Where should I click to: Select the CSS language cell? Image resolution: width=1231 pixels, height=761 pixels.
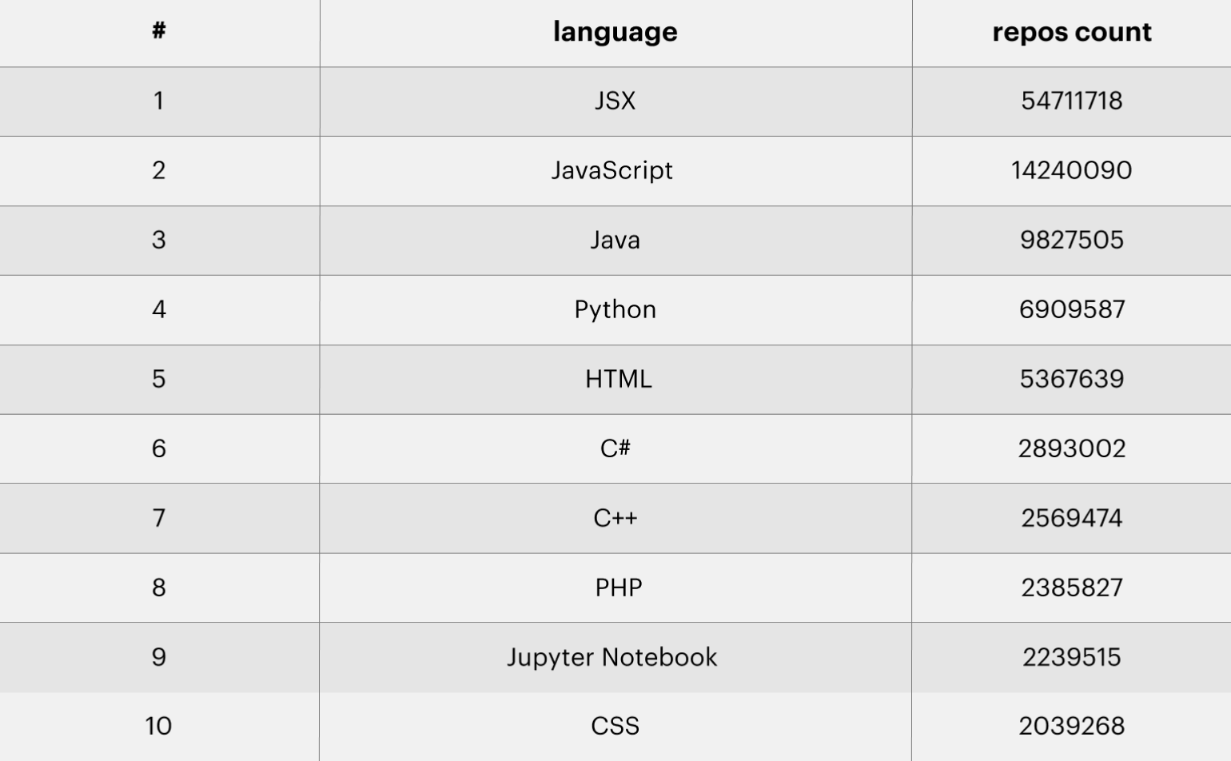615,726
